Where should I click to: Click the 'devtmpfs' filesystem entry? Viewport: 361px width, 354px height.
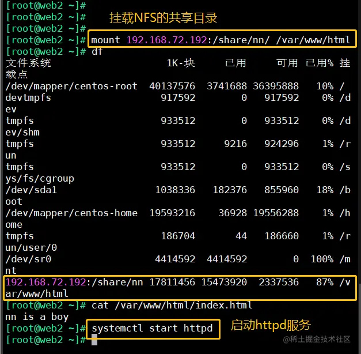(28, 98)
